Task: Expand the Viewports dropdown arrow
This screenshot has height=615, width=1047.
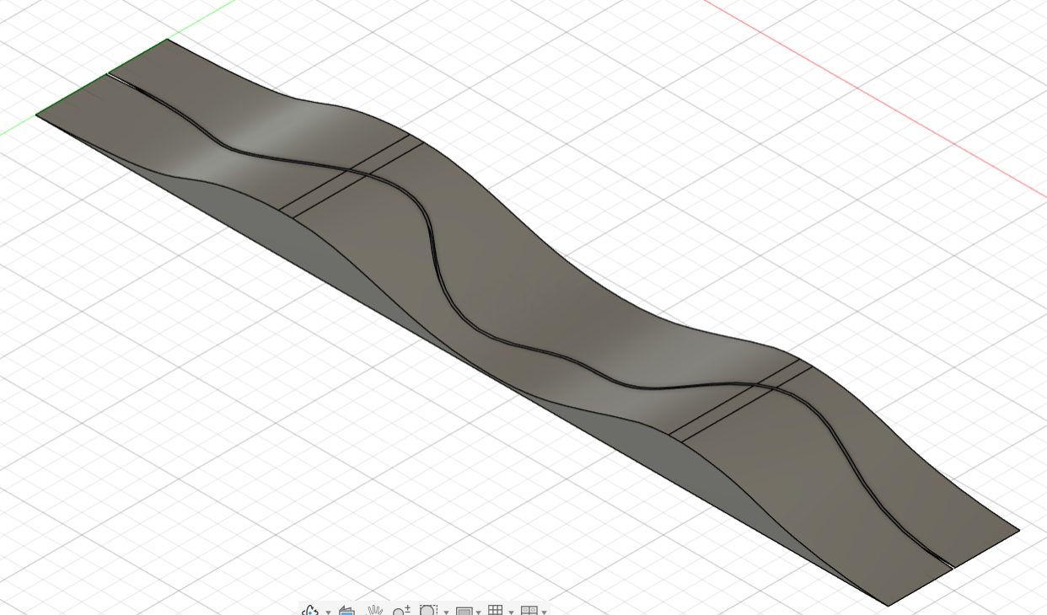Action: (544, 612)
